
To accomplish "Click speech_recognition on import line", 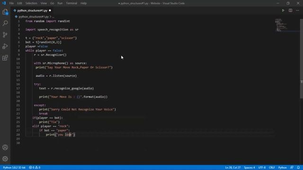I will click(x=53, y=29).
